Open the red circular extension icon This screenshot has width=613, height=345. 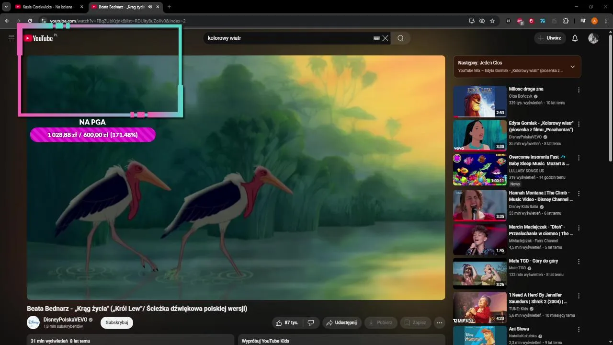531,21
